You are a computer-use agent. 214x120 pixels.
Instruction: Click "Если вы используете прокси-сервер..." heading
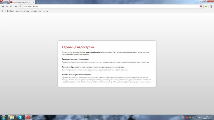(x=77, y=75)
